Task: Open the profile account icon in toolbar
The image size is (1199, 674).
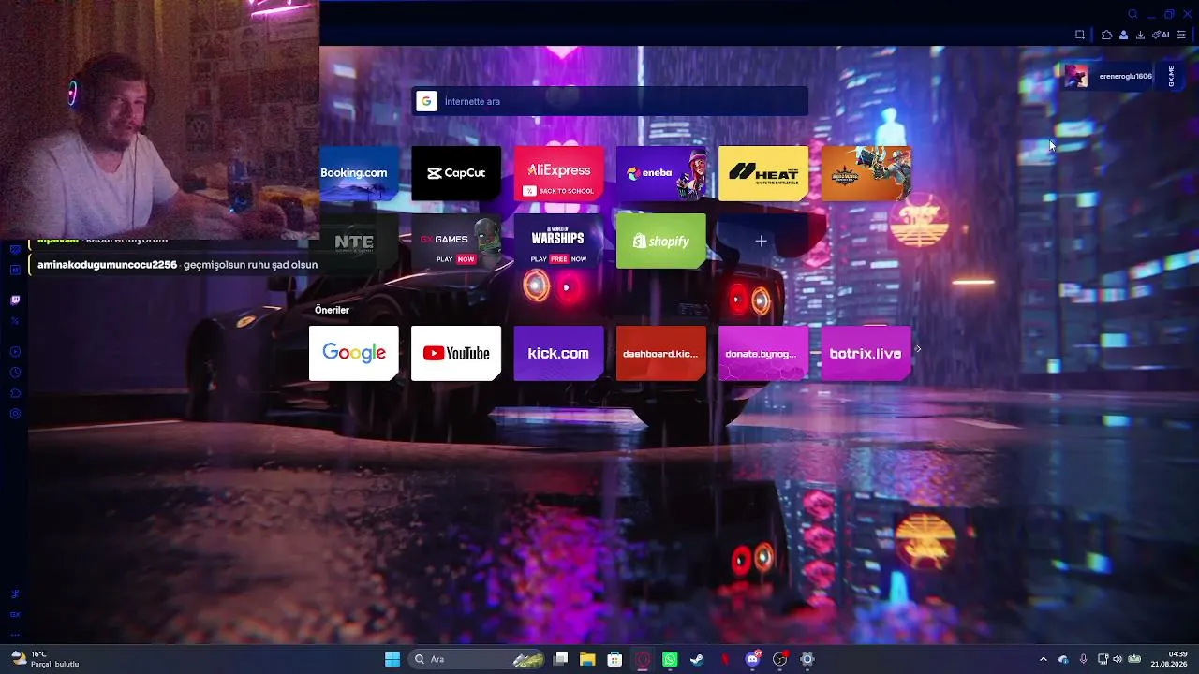Action: tap(1123, 35)
